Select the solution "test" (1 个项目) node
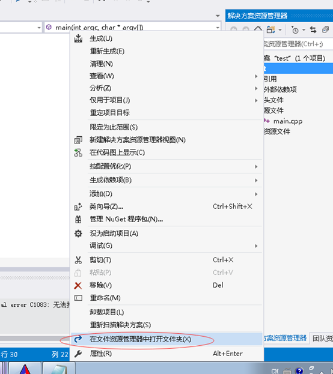Image resolution: width=333 pixels, height=374 pixels. click(x=295, y=58)
